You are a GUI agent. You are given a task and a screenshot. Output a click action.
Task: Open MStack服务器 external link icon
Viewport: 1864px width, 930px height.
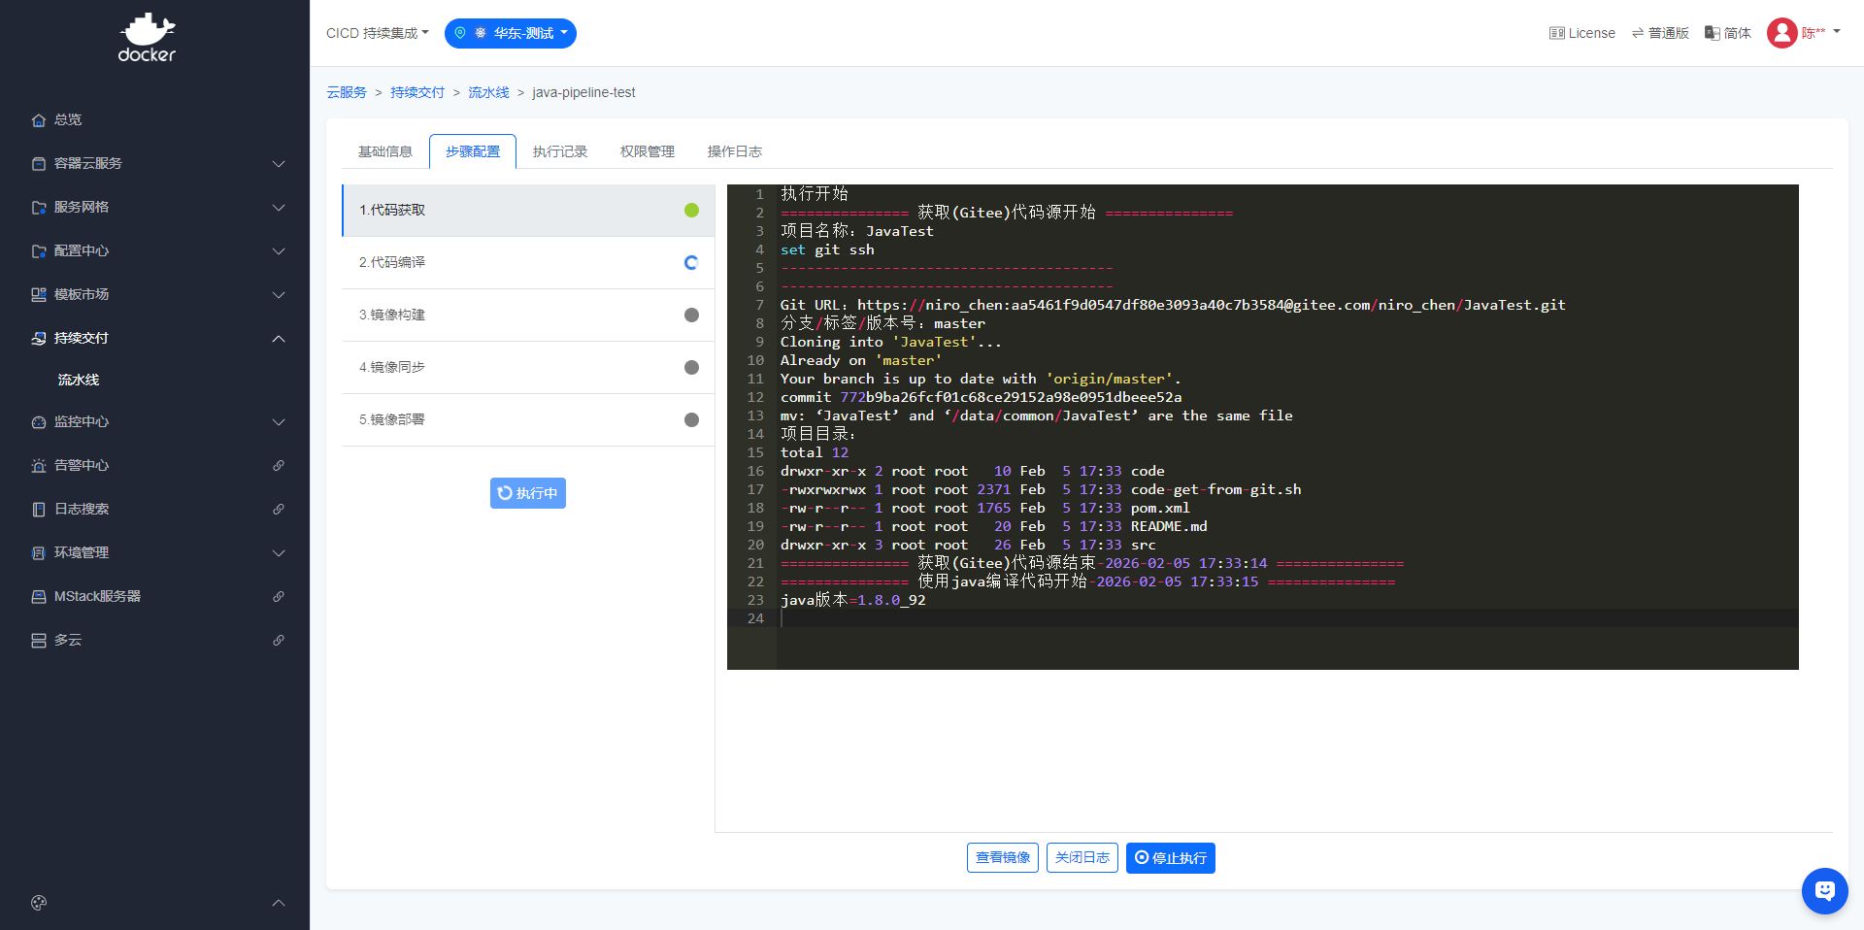click(x=279, y=597)
